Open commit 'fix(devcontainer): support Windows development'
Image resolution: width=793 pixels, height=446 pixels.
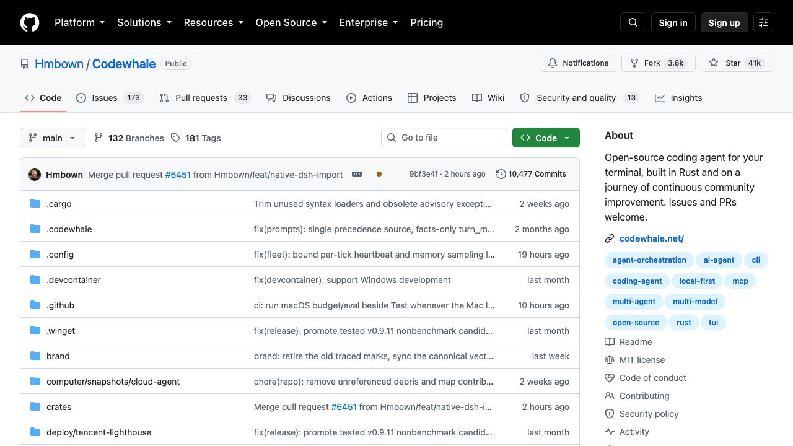[x=353, y=280]
